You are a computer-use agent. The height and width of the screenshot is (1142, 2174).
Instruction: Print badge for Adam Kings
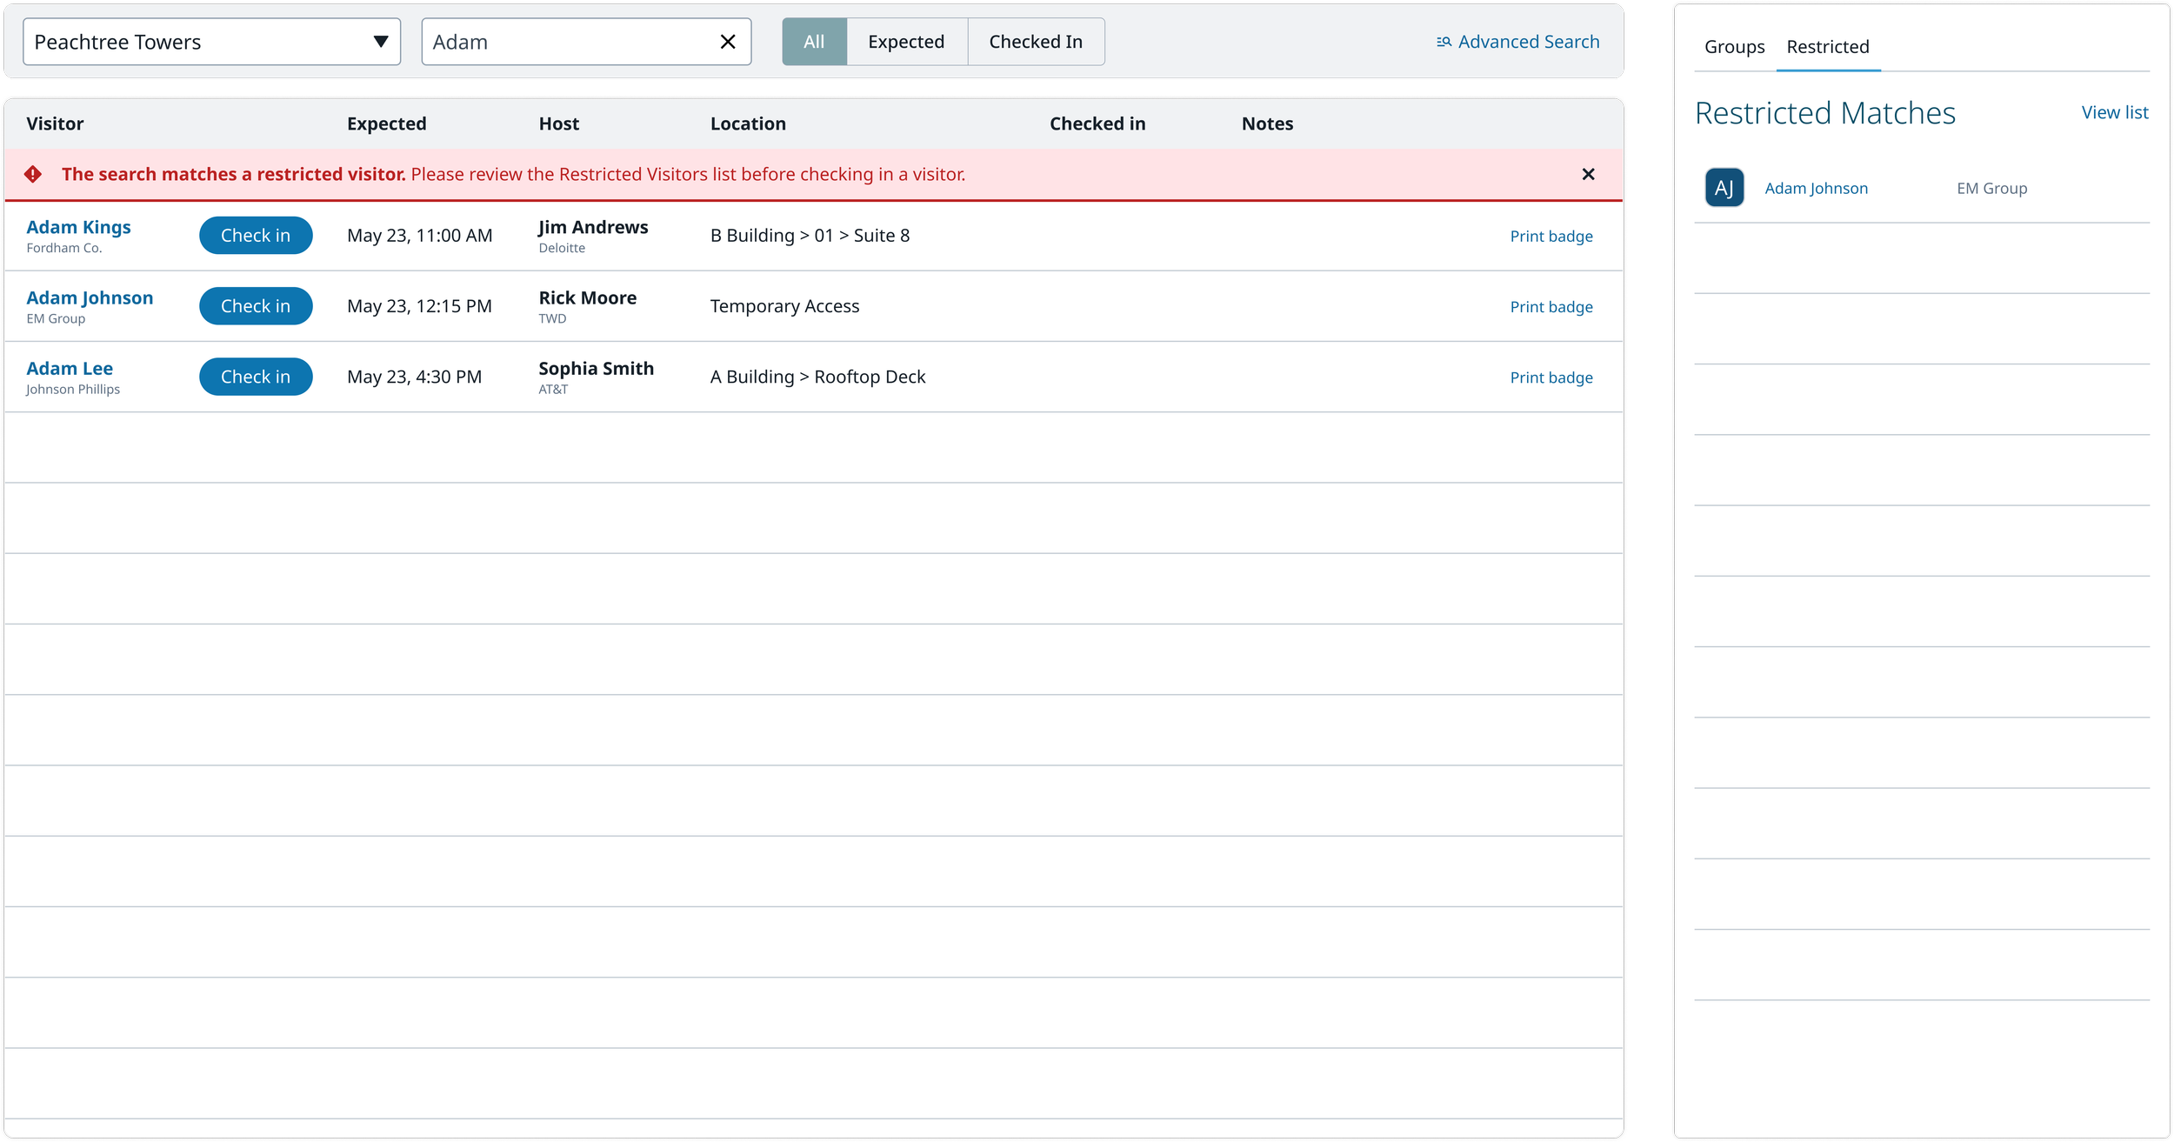coord(1550,237)
